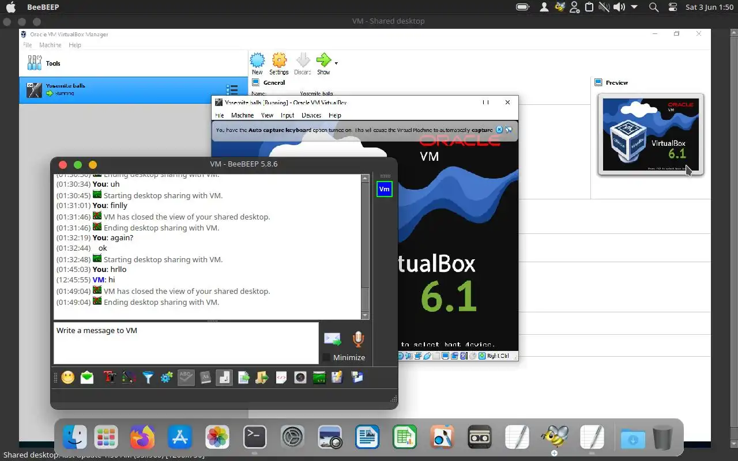This screenshot has height=461, width=738.
Task: Click the VirtualBox 6.1 preview thumbnail
Action: click(651, 134)
